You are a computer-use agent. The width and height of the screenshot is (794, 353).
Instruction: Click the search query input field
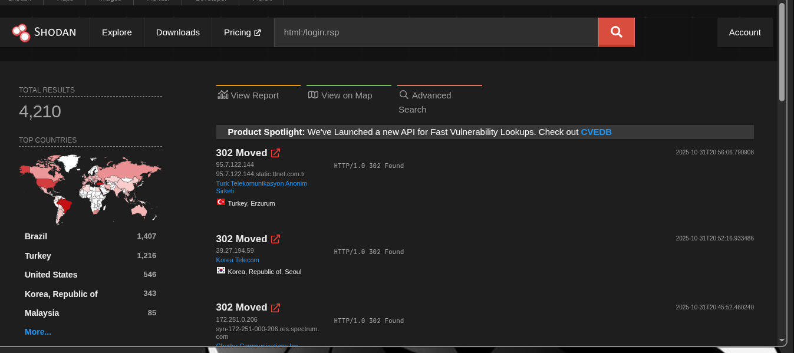(436, 32)
